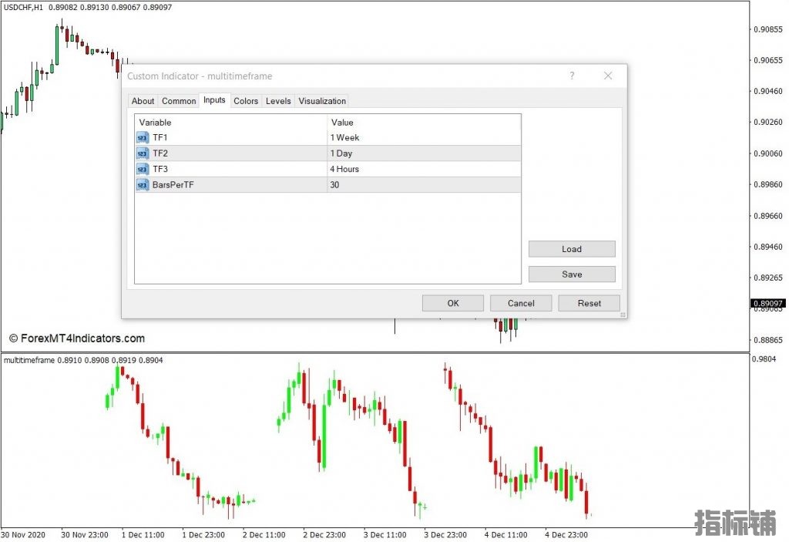
Task: Click the '4 Dec 23:00' time axis label
Action: (566, 534)
